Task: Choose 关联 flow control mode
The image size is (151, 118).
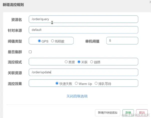Action: (x=79, y=62)
